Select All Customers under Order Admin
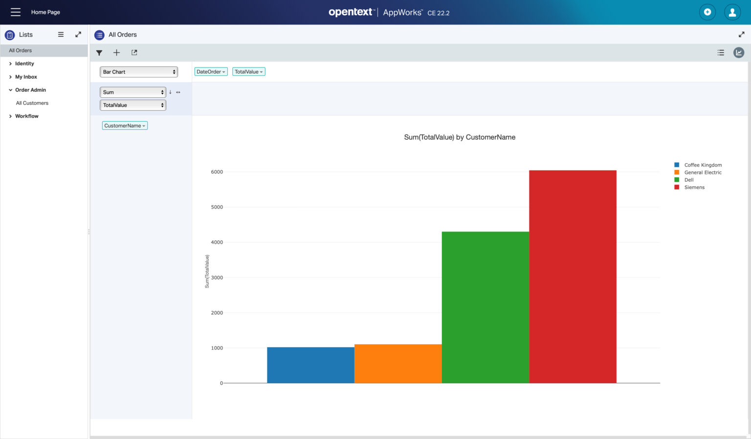Image resolution: width=751 pixels, height=439 pixels. point(32,103)
